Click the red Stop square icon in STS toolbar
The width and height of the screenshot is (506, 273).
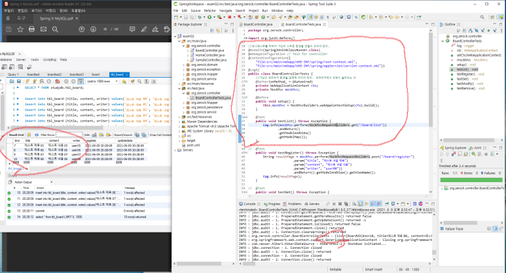pos(230,17)
